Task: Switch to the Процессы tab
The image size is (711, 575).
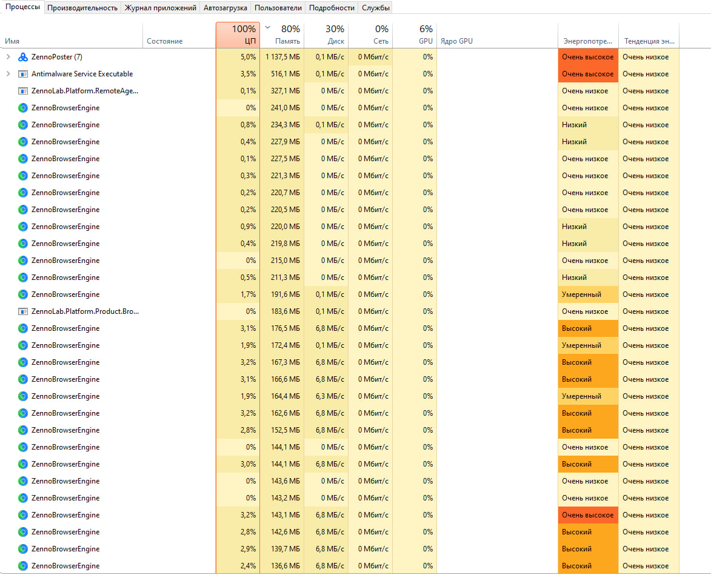Action: pyautogui.click(x=22, y=7)
